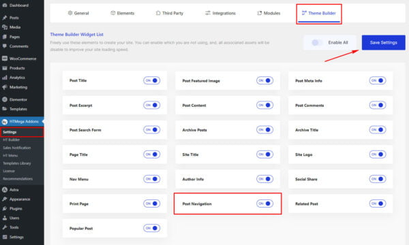Click the Save Settings button
Image resolution: width=409 pixels, height=245 pixels.
point(383,42)
